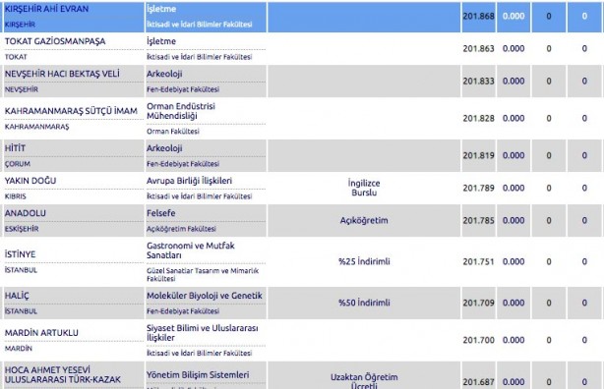Click the score 201.868
This screenshot has height=389, width=604.
pos(478,16)
